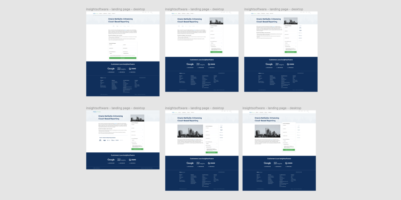Click the Google logo in the bottom-left artboard
This screenshot has height=200, width=401.
pyautogui.click(x=111, y=160)
